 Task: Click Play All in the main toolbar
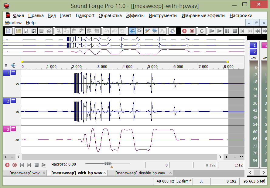coord(212,31)
